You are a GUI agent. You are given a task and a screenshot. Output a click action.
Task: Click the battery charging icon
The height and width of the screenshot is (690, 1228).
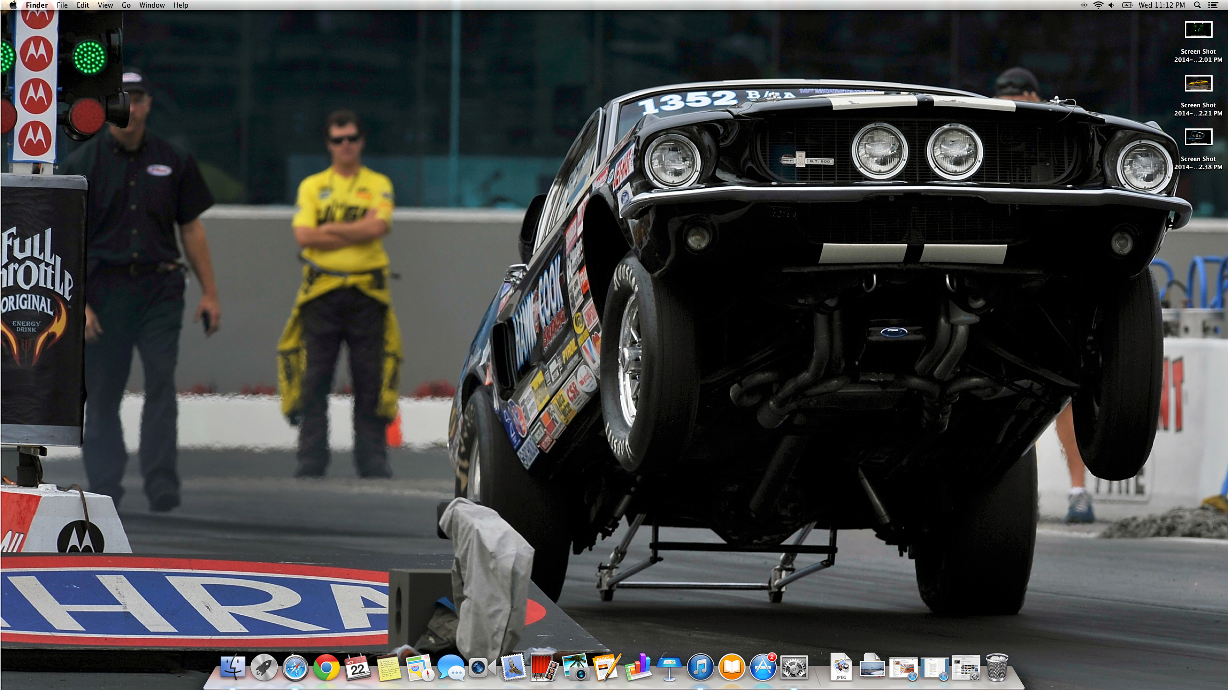point(1127,5)
